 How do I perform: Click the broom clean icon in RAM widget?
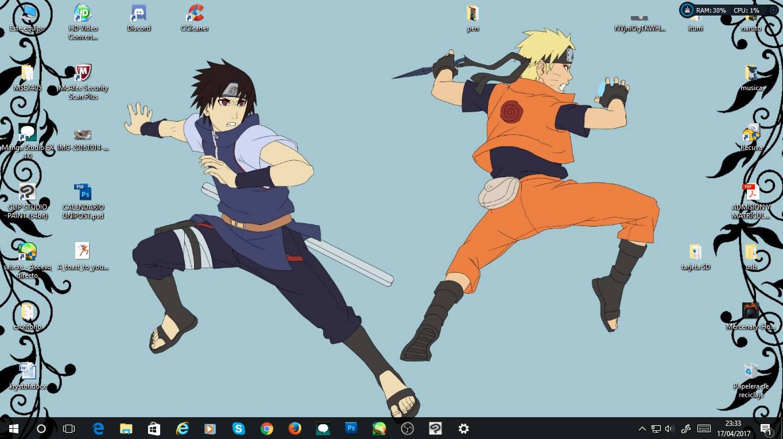[x=687, y=10]
